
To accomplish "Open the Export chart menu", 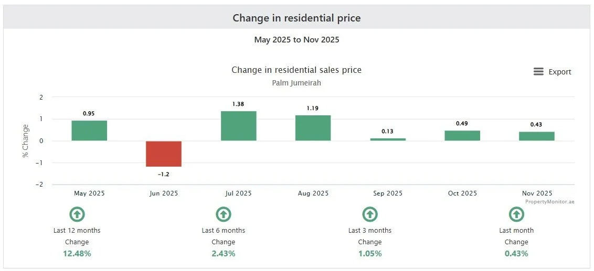I will pos(553,71).
